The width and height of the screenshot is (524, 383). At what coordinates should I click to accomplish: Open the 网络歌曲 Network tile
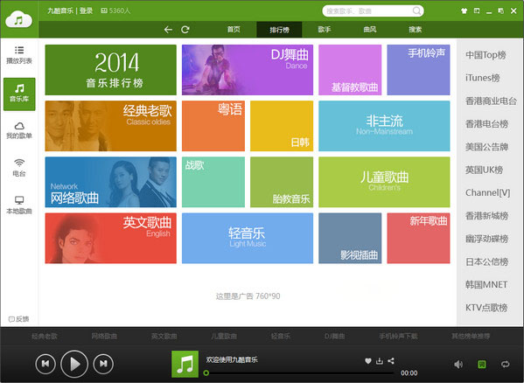pos(110,182)
